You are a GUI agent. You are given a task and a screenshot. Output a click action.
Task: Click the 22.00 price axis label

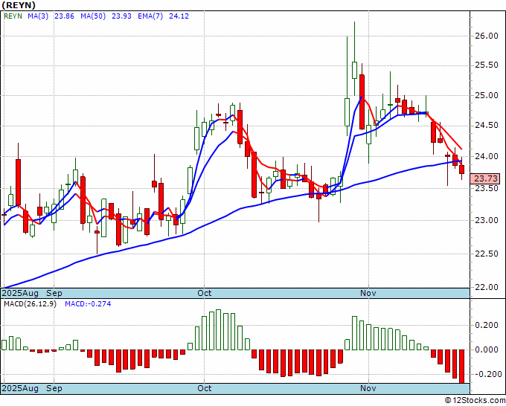tap(487, 287)
